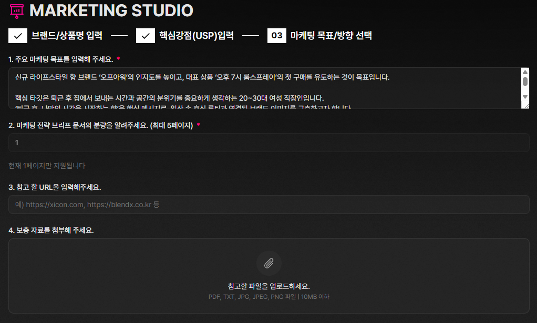The image size is (537, 323).
Task: Focus the reference URL input field
Action: point(269,204)
